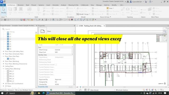Viewport: 169px width, 95px height.
Task: Click the Open icon in Quick Access Toolbar
Action: (x=2, y=20)
